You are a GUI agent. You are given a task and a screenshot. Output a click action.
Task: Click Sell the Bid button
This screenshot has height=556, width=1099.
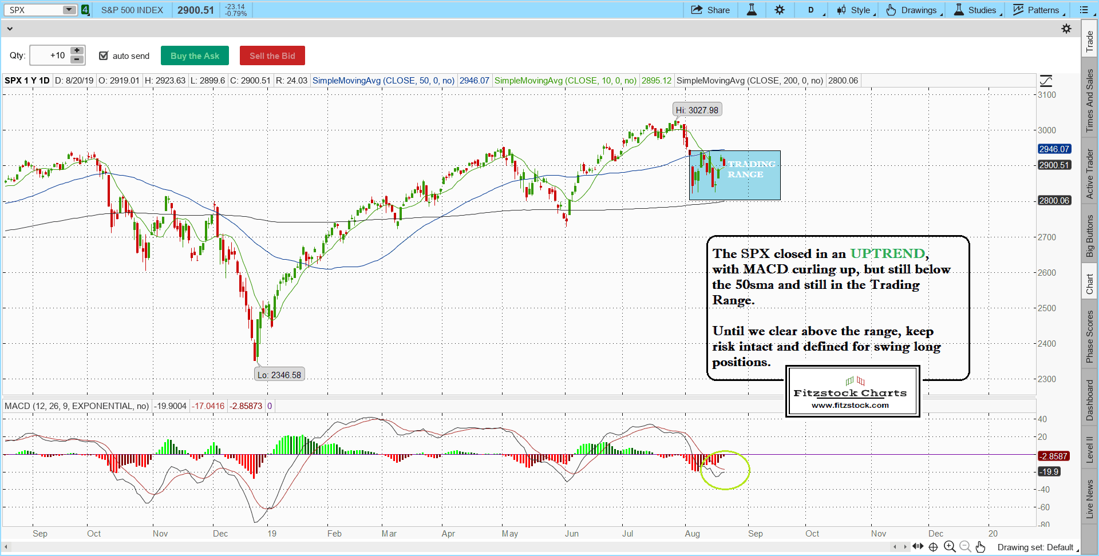[x=272, y=55]
